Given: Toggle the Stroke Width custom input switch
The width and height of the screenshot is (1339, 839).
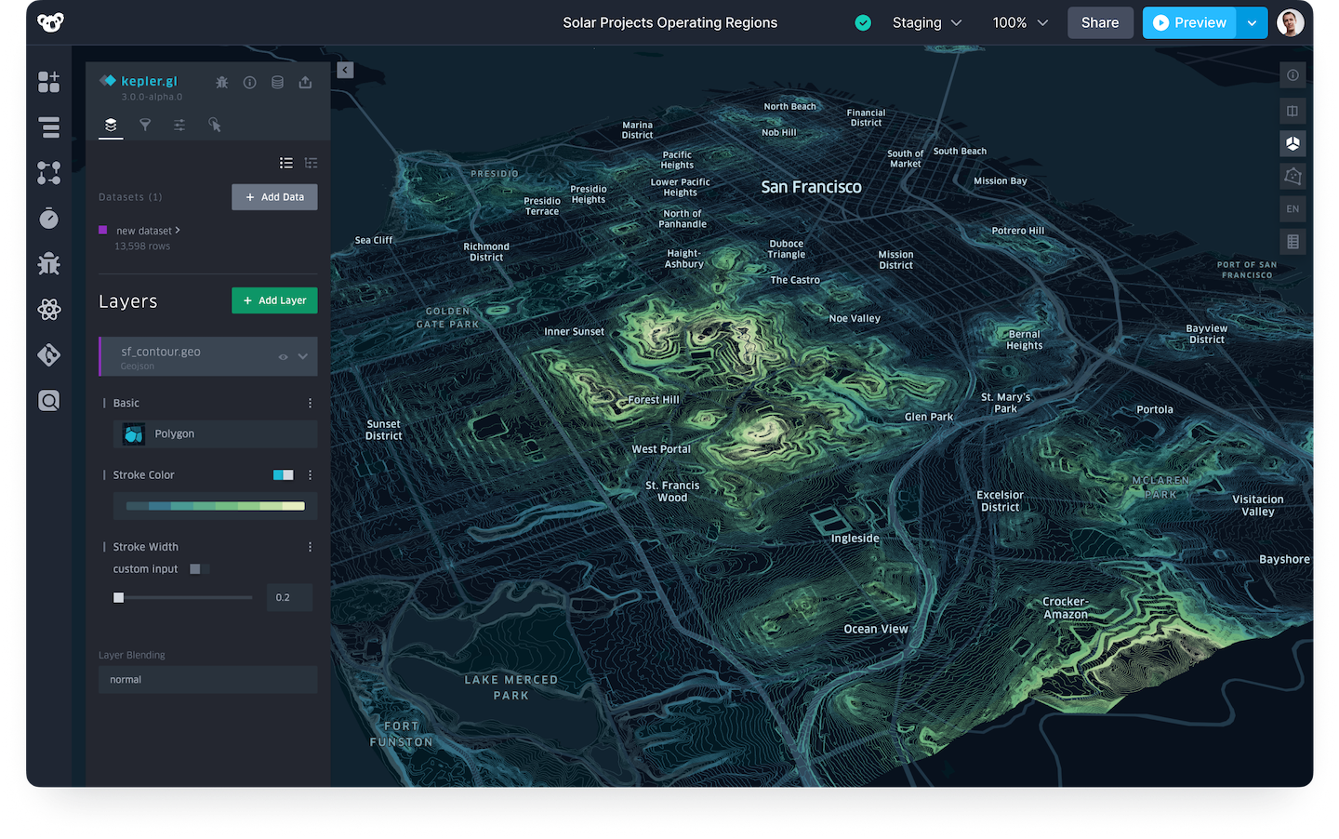Looking at the screenshot, I should point(198,569).
